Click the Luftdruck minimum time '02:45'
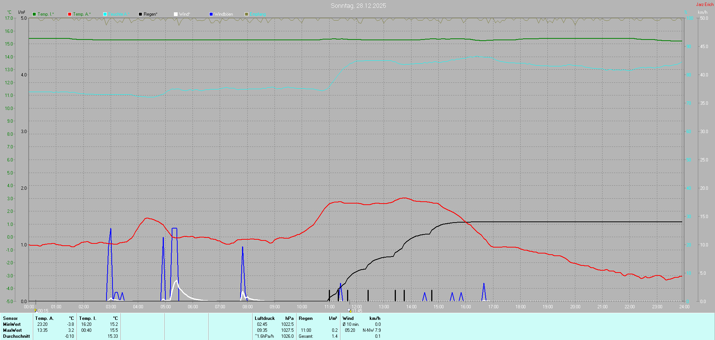This screenshot has height=340, width=715. [262, 324]
